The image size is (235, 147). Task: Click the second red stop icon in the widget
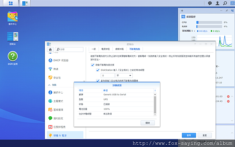[x=228, y=101]
